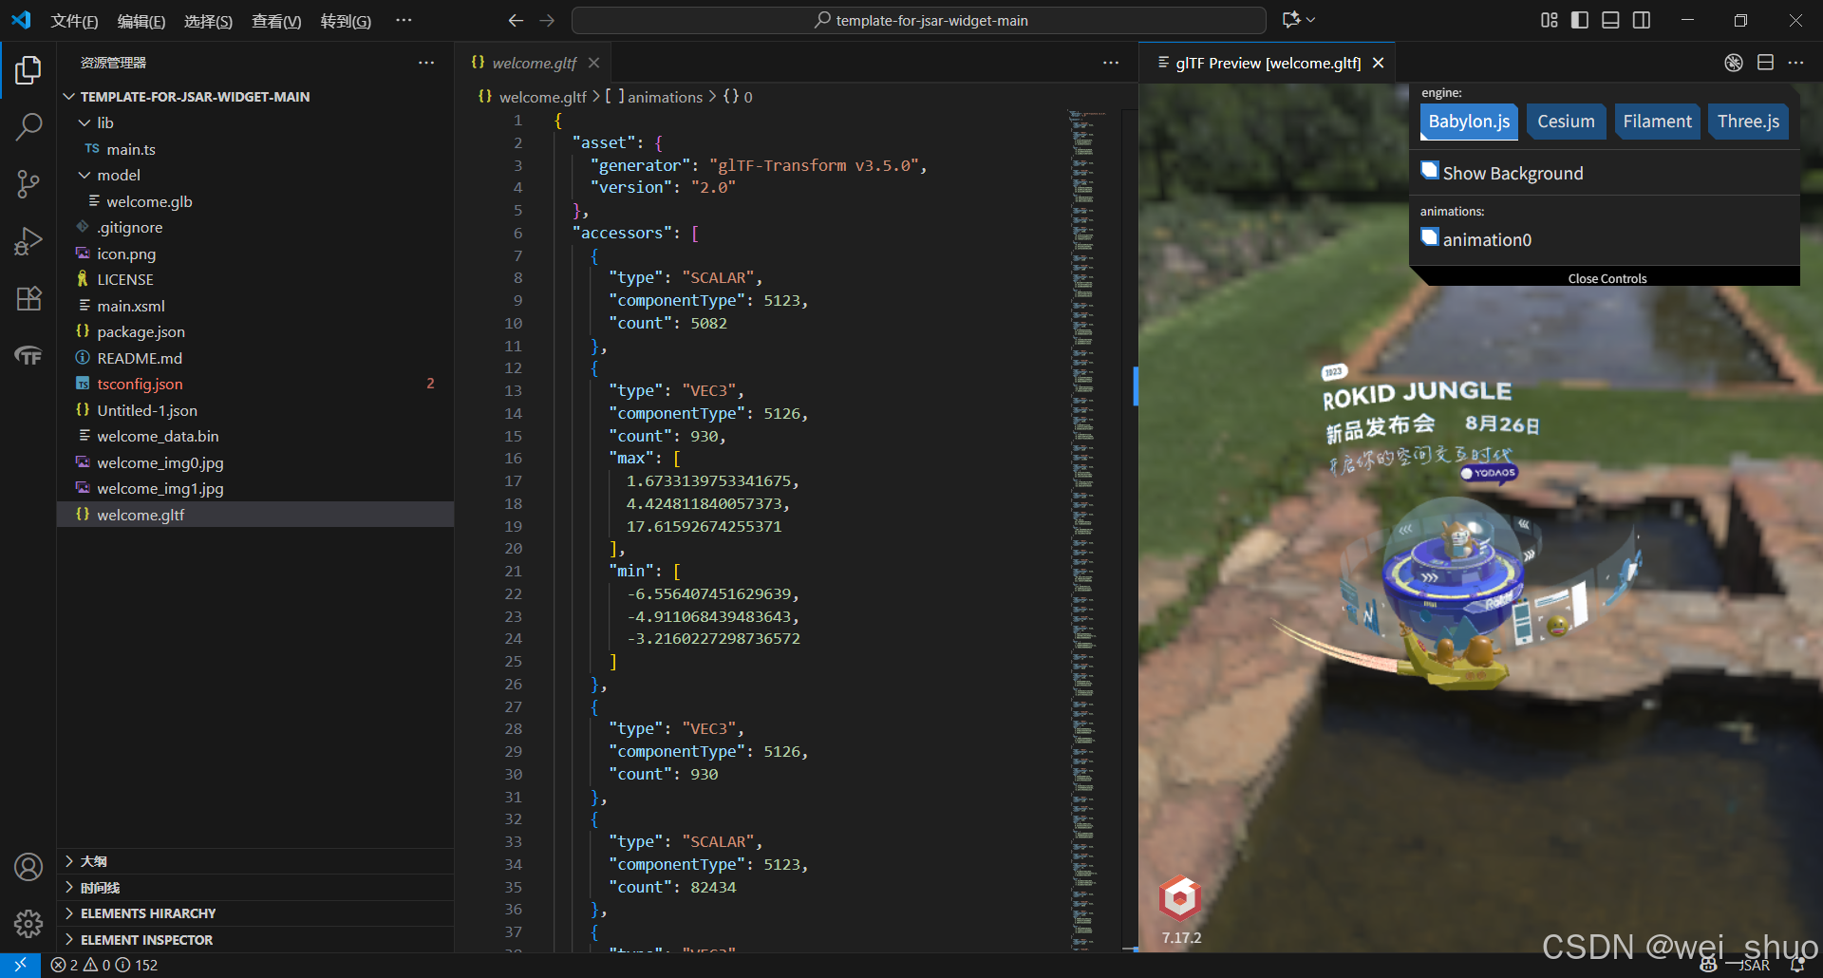Expand the ELEMENTS HIRARCHY section
1823x978 pixels.
pyautogui.click(x=254, y=913)
